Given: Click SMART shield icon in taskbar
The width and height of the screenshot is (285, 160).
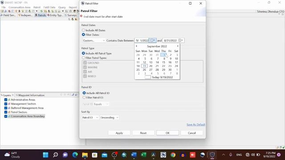Looking at the screenshot, I should click(212, 155).
